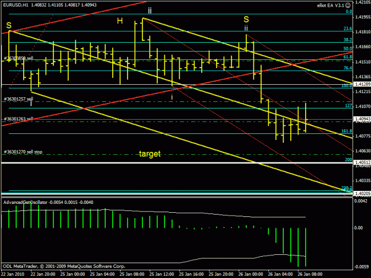
Task: Select the '#36300859 sell' order label
Action: pyautogui.click(x=18, y=58)
